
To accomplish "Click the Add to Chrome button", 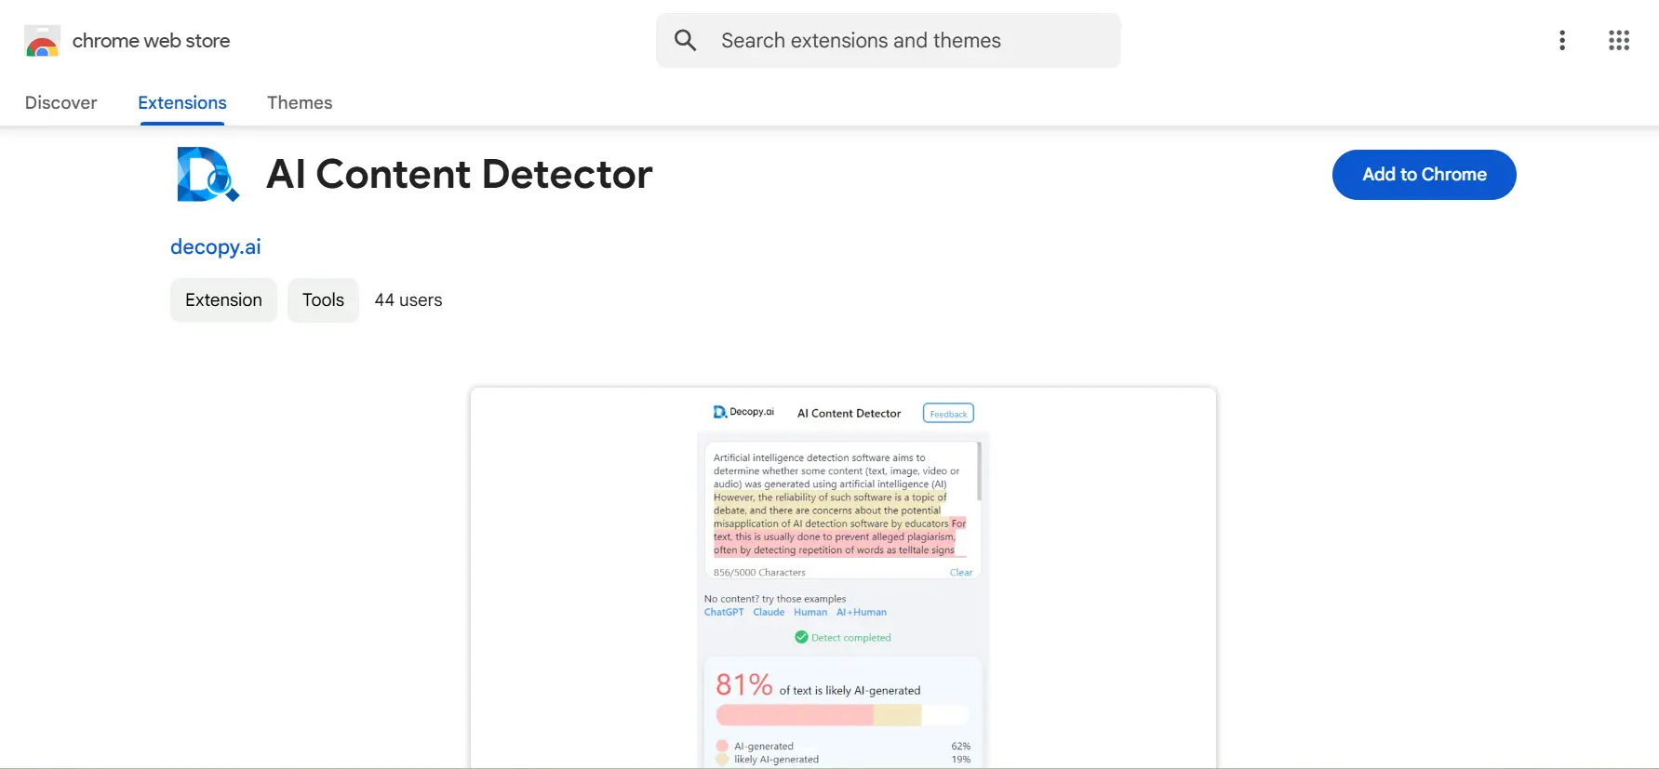I will pyautogui.click(x=1425, y=175).
